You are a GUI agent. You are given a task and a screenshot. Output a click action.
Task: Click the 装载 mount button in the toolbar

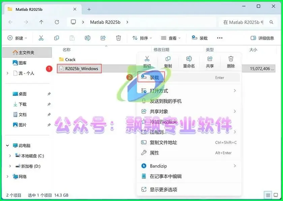click(199, 38)
